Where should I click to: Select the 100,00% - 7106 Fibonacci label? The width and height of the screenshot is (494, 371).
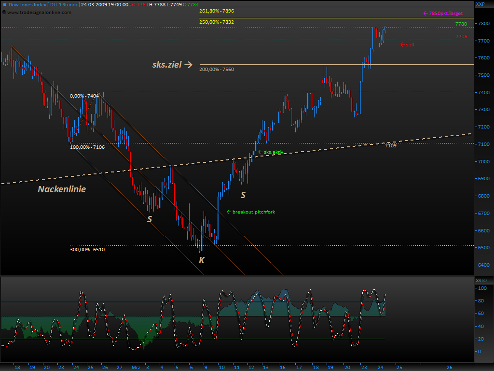click(87, 147)
